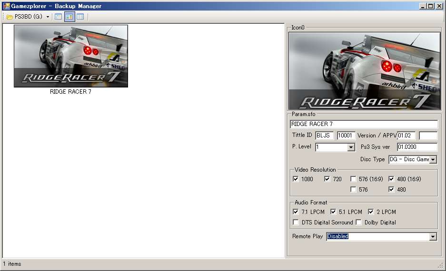Viewport: 446px width, 271px height.
Task: Toggle the 5.1 LPCM checkbox
Action: click(x=333, y=212)
